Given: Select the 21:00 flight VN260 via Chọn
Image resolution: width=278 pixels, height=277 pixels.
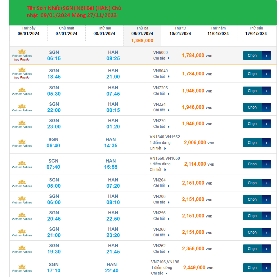Looking at the screenshot, I should point(252,232).
